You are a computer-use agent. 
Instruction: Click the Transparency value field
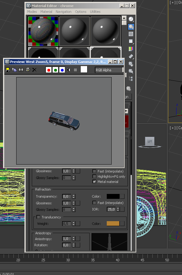click(67, 196)
